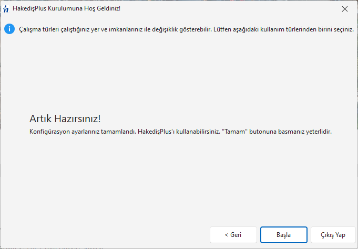The height and width of the screenshot is (249, 358).
Task: Click the quoted "Tamam" word in description
Action: pos(233,131)
